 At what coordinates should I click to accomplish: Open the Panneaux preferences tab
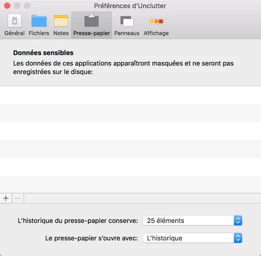(126, 25)
